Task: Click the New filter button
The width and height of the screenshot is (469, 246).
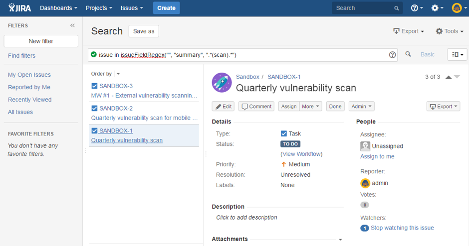Action: pos(41,41)
